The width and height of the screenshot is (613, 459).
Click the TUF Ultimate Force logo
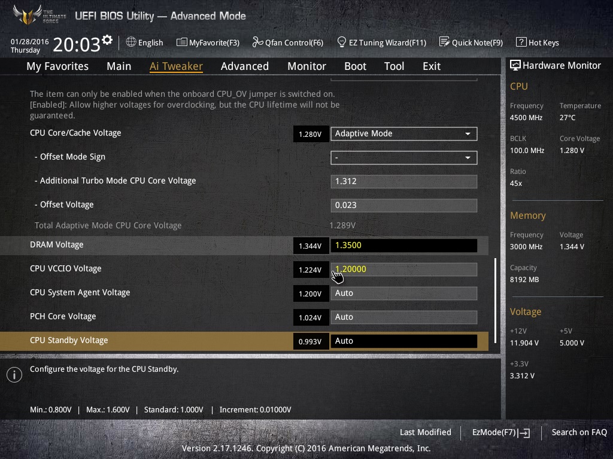coord(39,15)
